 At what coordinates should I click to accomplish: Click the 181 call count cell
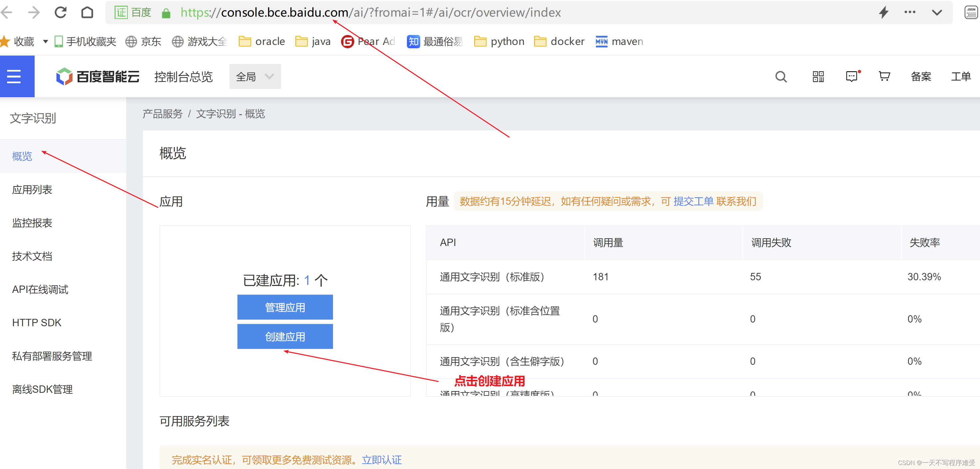click(x=600, y=277)
